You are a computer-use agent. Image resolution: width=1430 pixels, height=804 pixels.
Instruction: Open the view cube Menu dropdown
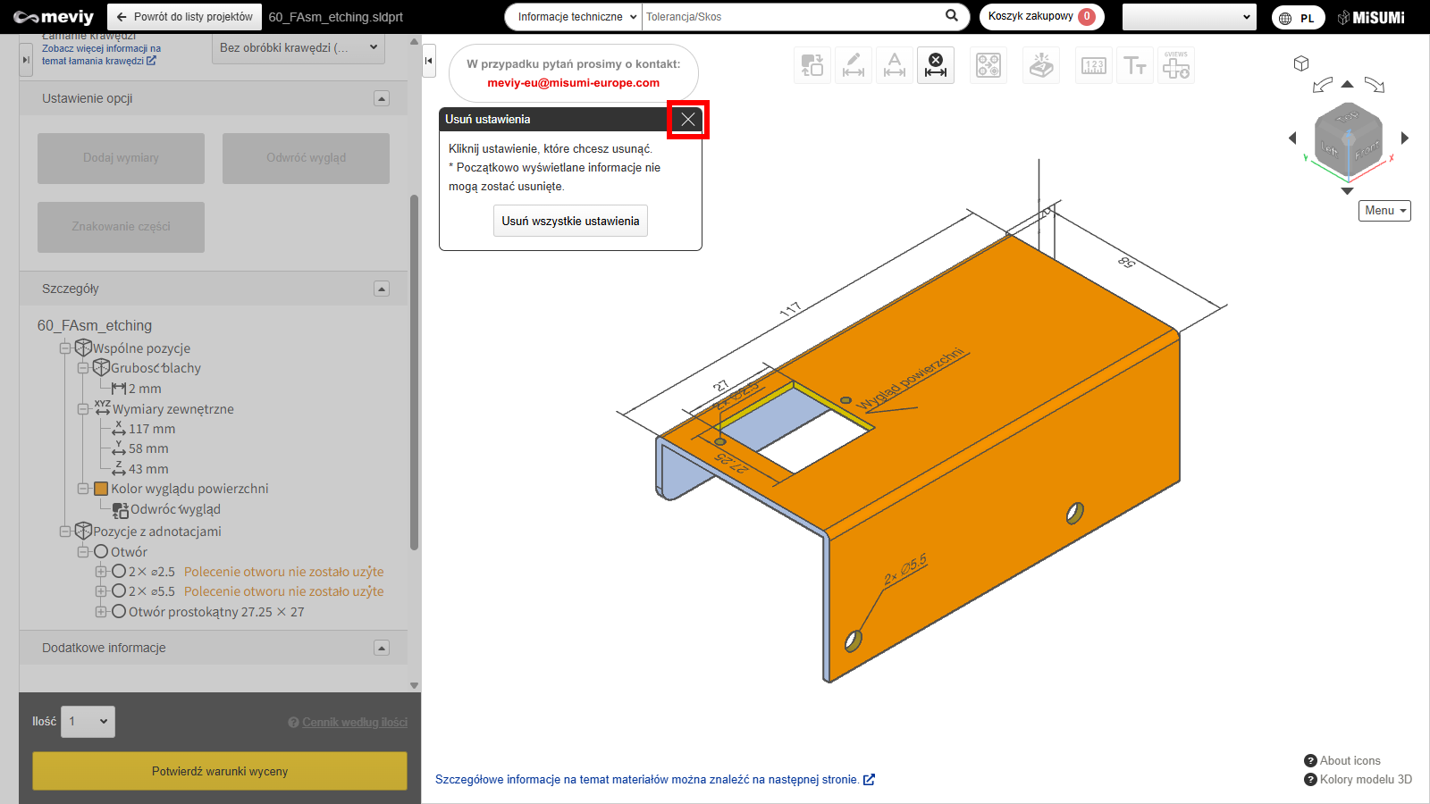(1384, 211)
